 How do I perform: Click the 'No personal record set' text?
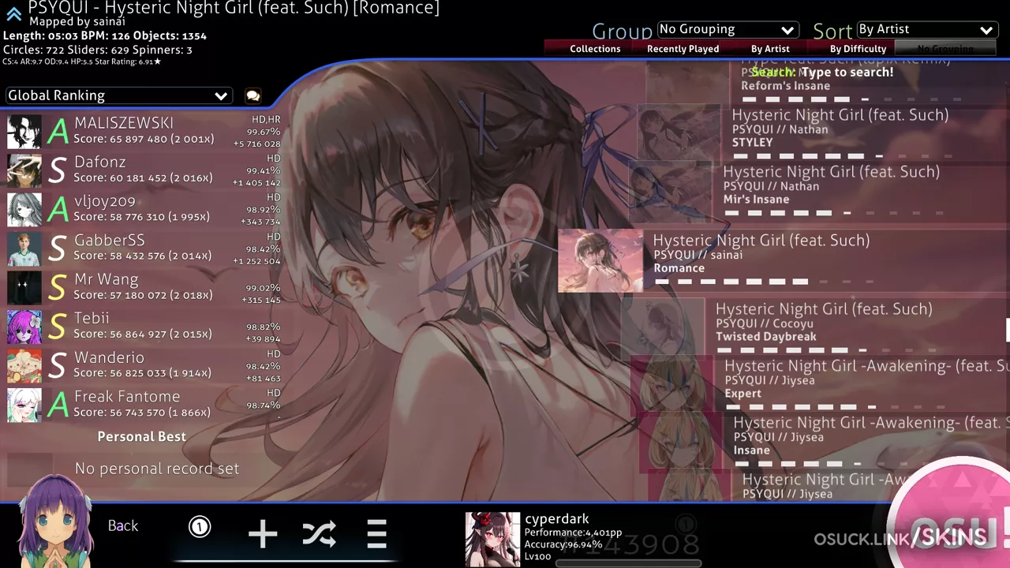157,469
